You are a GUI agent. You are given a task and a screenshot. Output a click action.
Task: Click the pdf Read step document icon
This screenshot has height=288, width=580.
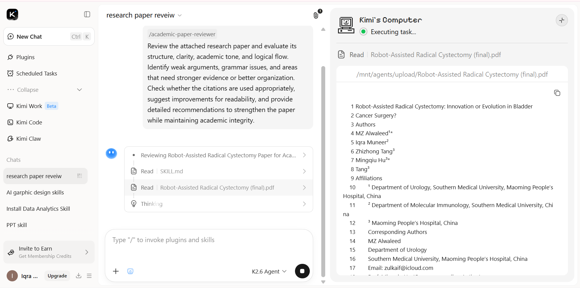[134, 187]
